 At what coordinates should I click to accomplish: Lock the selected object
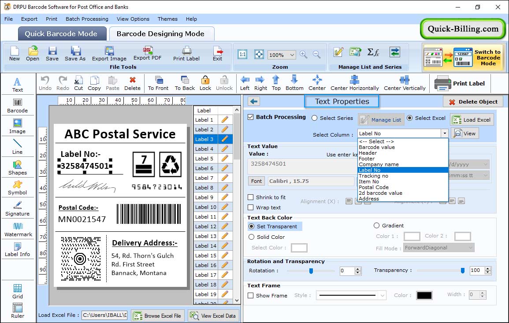pos(205,83)
